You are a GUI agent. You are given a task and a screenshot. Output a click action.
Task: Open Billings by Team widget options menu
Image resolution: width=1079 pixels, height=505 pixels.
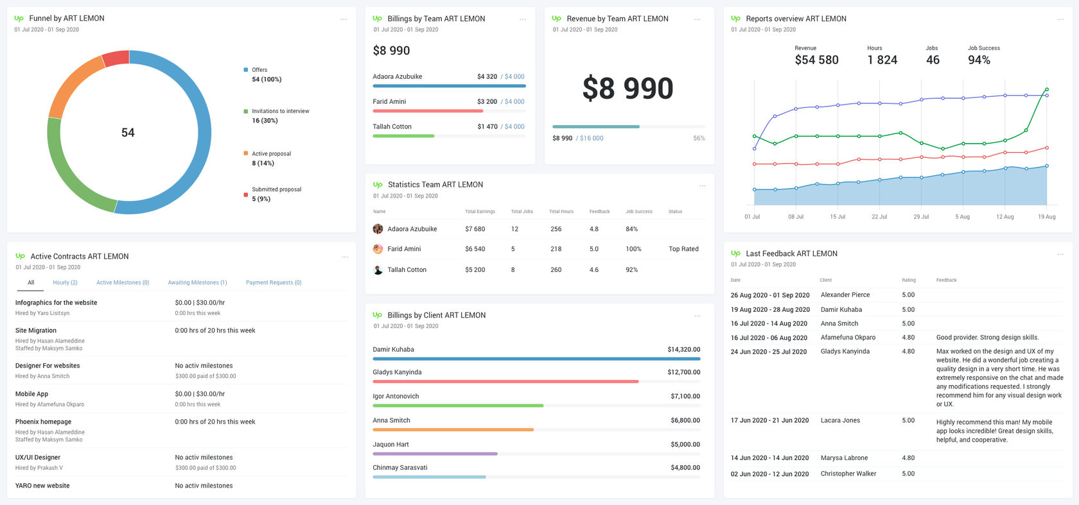[523, 19]
